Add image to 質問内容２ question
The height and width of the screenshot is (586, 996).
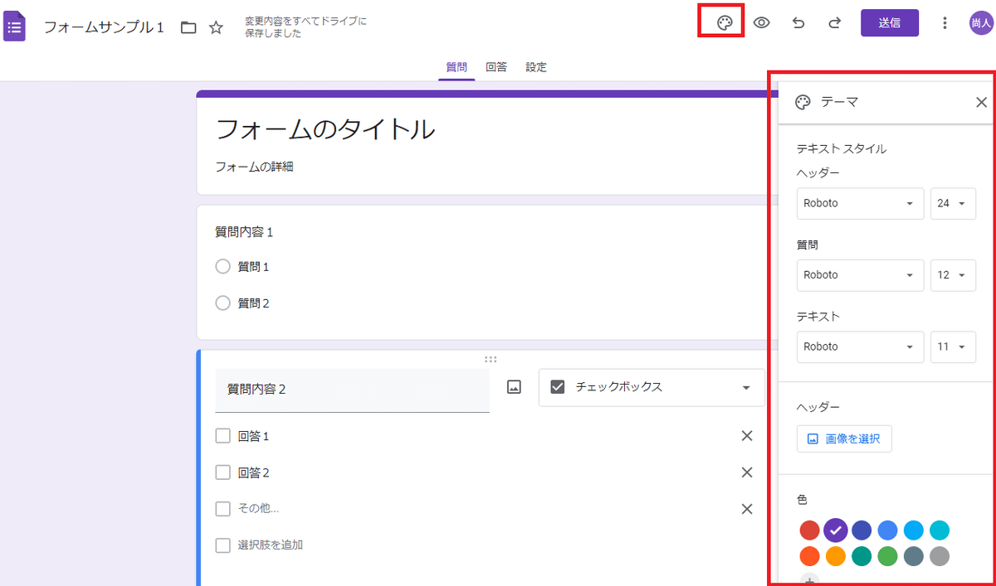(x=514, y=387)
